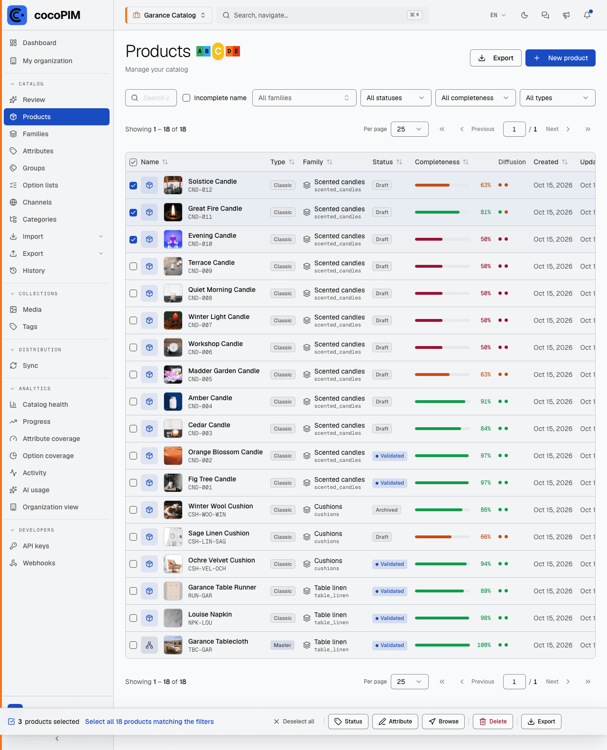Click the New product button

point(561,58)
